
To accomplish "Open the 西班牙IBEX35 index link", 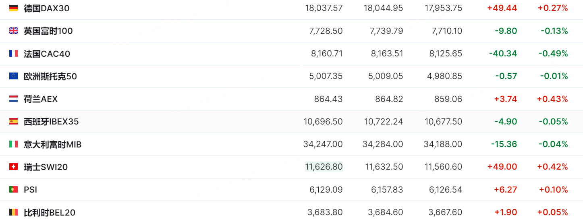I will [51, 121].
